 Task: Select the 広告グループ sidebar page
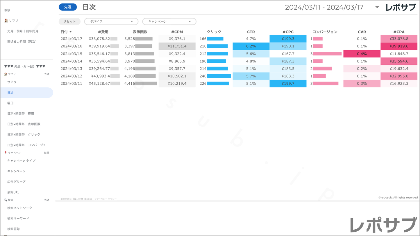[x=16, y=182]
